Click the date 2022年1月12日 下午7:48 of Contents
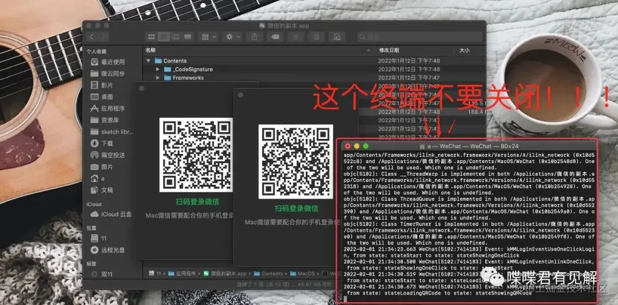 [x=409, y=61]
